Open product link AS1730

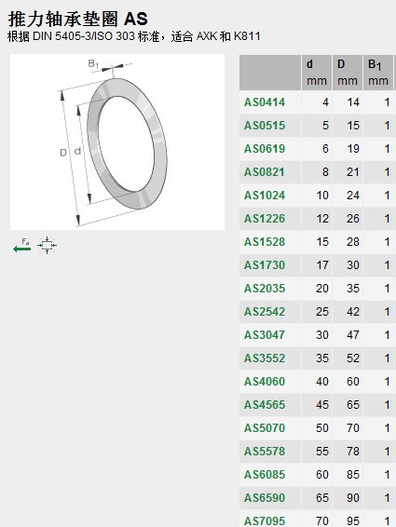265,264
